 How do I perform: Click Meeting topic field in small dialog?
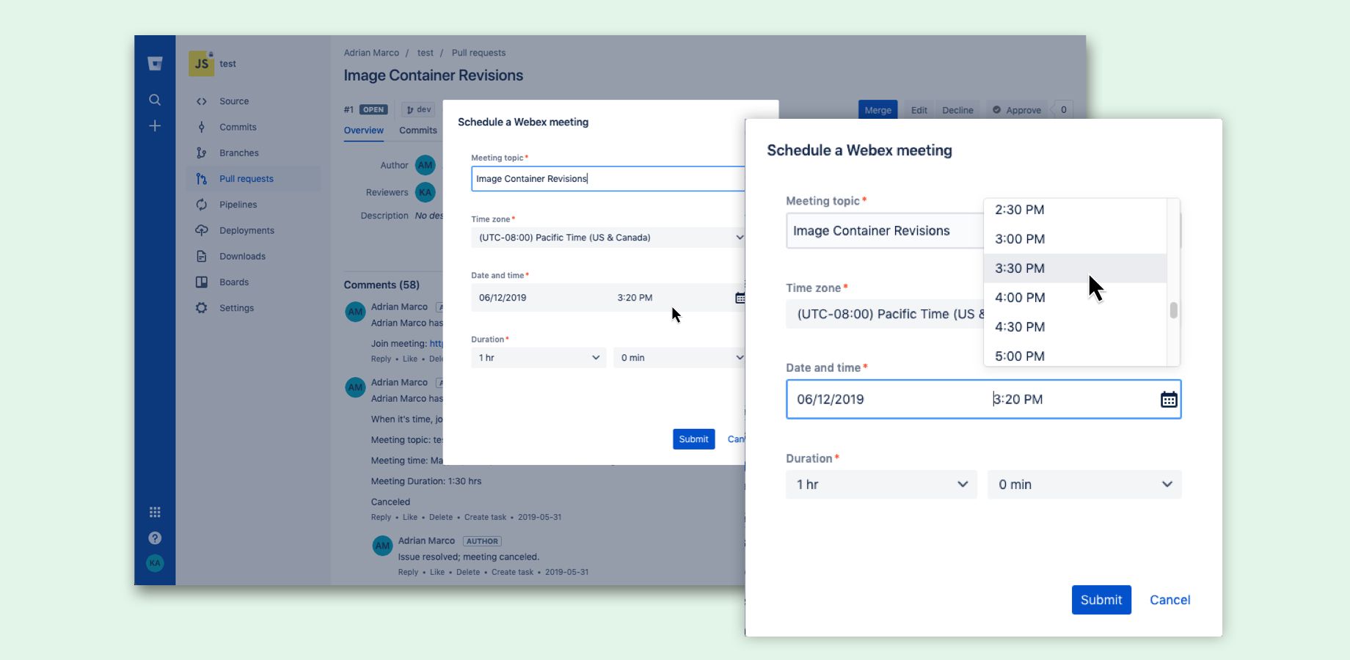608,179
